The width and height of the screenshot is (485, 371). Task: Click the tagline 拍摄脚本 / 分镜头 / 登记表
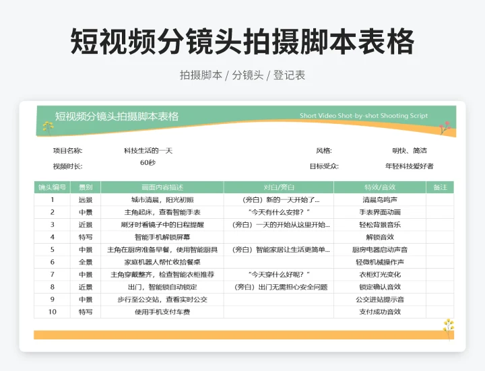pos(243,75)
